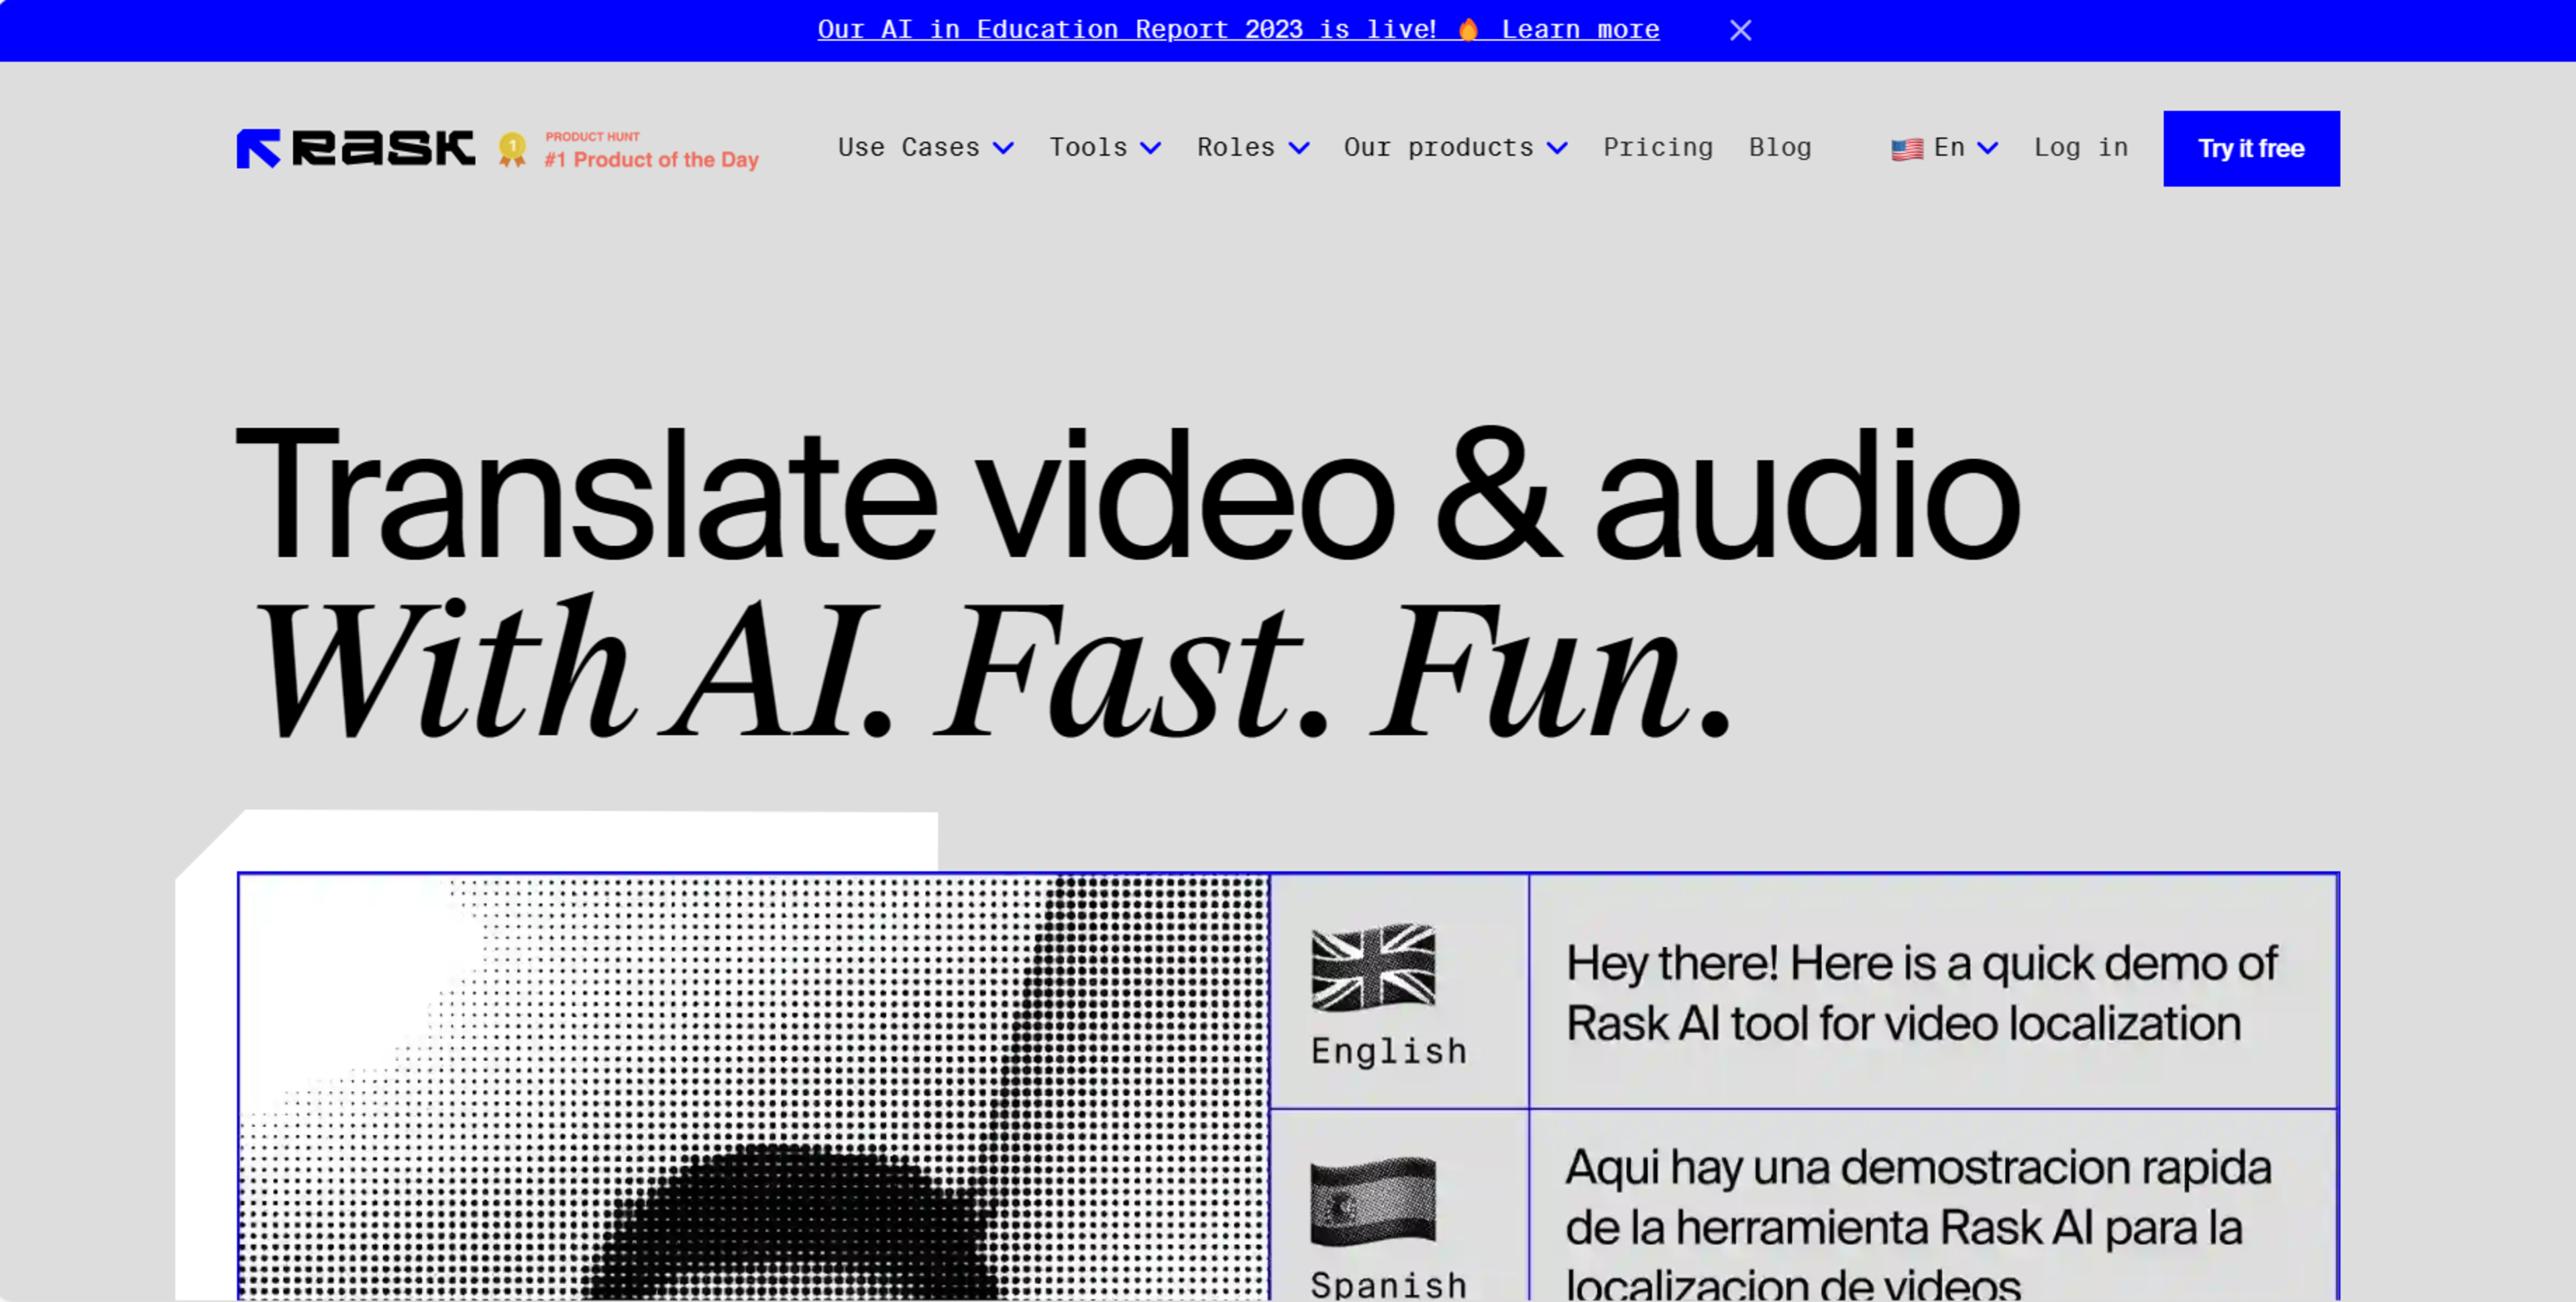Click the Spanish text 'Aqui hay una demostracion'
This screenshot has width=2576, height=1302.
point(1918,1225)
